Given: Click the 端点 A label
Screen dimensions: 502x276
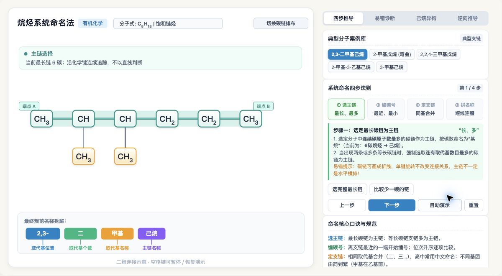Looking at the screenshot, I should point(30,106).
